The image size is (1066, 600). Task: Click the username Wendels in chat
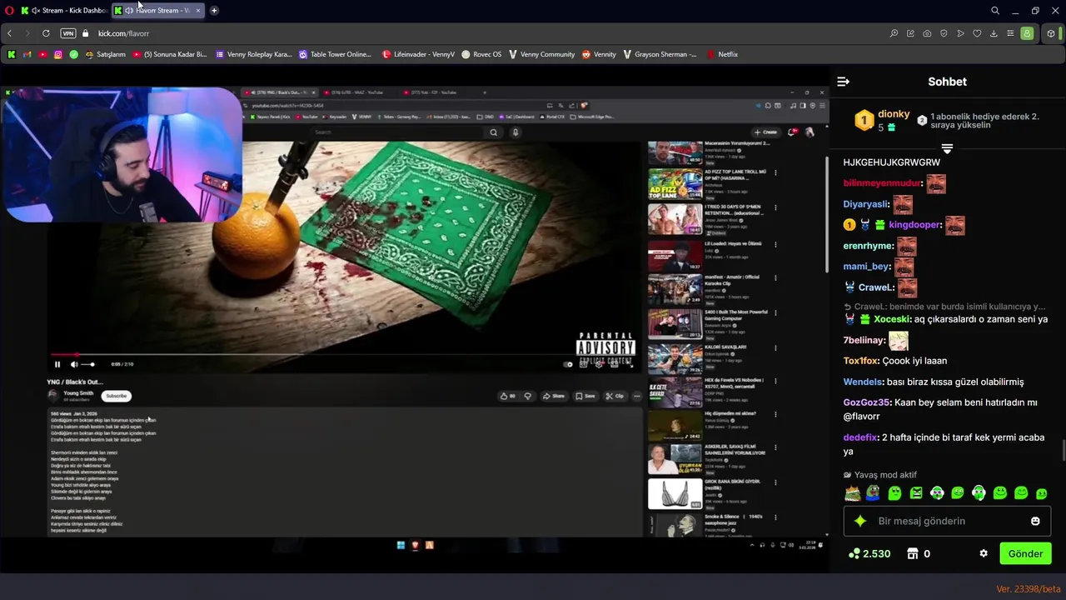[863, 382]
